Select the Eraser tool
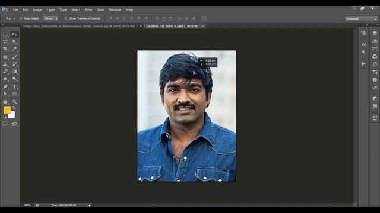 pos(5,72)
